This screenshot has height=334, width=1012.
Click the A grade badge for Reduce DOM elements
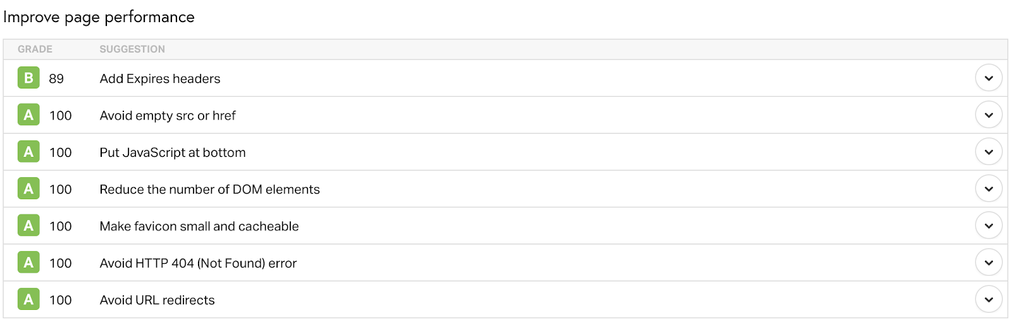pyautogui.click(x=28, y=189)
